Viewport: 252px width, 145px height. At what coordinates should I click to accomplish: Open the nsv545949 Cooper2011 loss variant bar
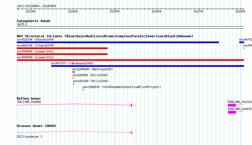tap(130, 60)
